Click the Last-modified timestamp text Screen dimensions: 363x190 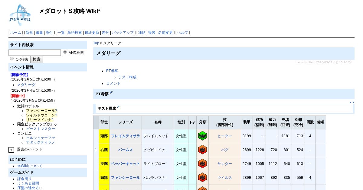pyautogui.click(x=324, y=62)
